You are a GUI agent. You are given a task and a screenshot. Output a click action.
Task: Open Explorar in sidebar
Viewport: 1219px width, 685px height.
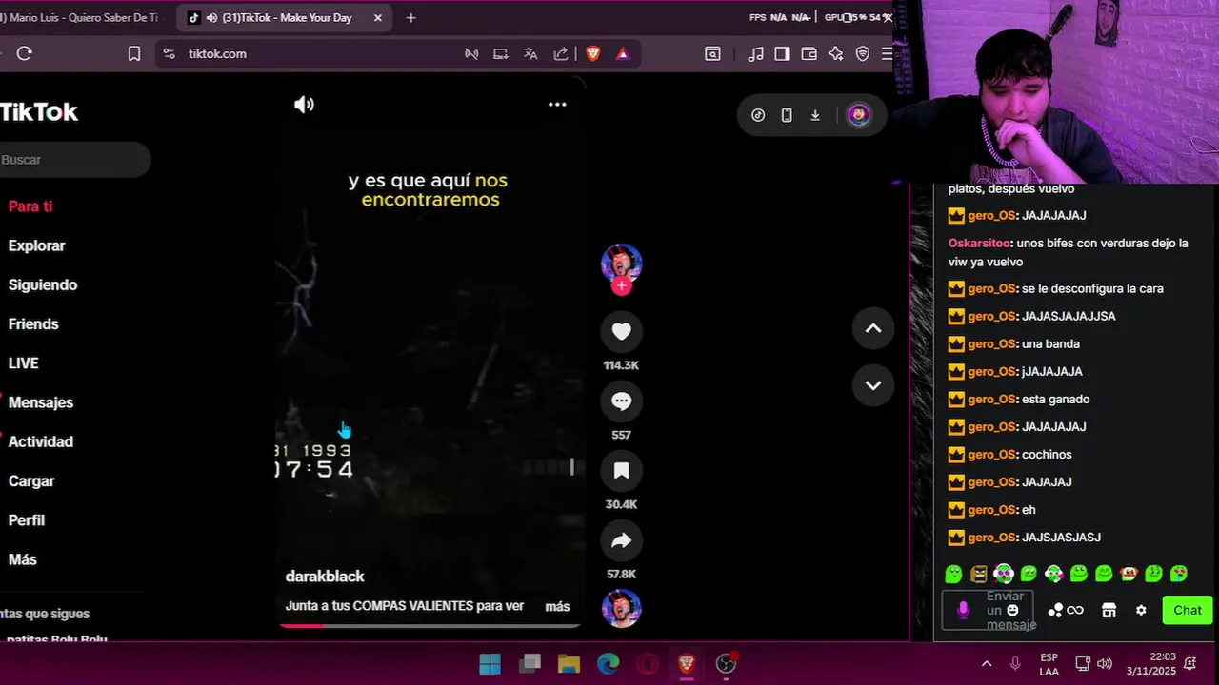pyautogui.click(x=37, y=245)
